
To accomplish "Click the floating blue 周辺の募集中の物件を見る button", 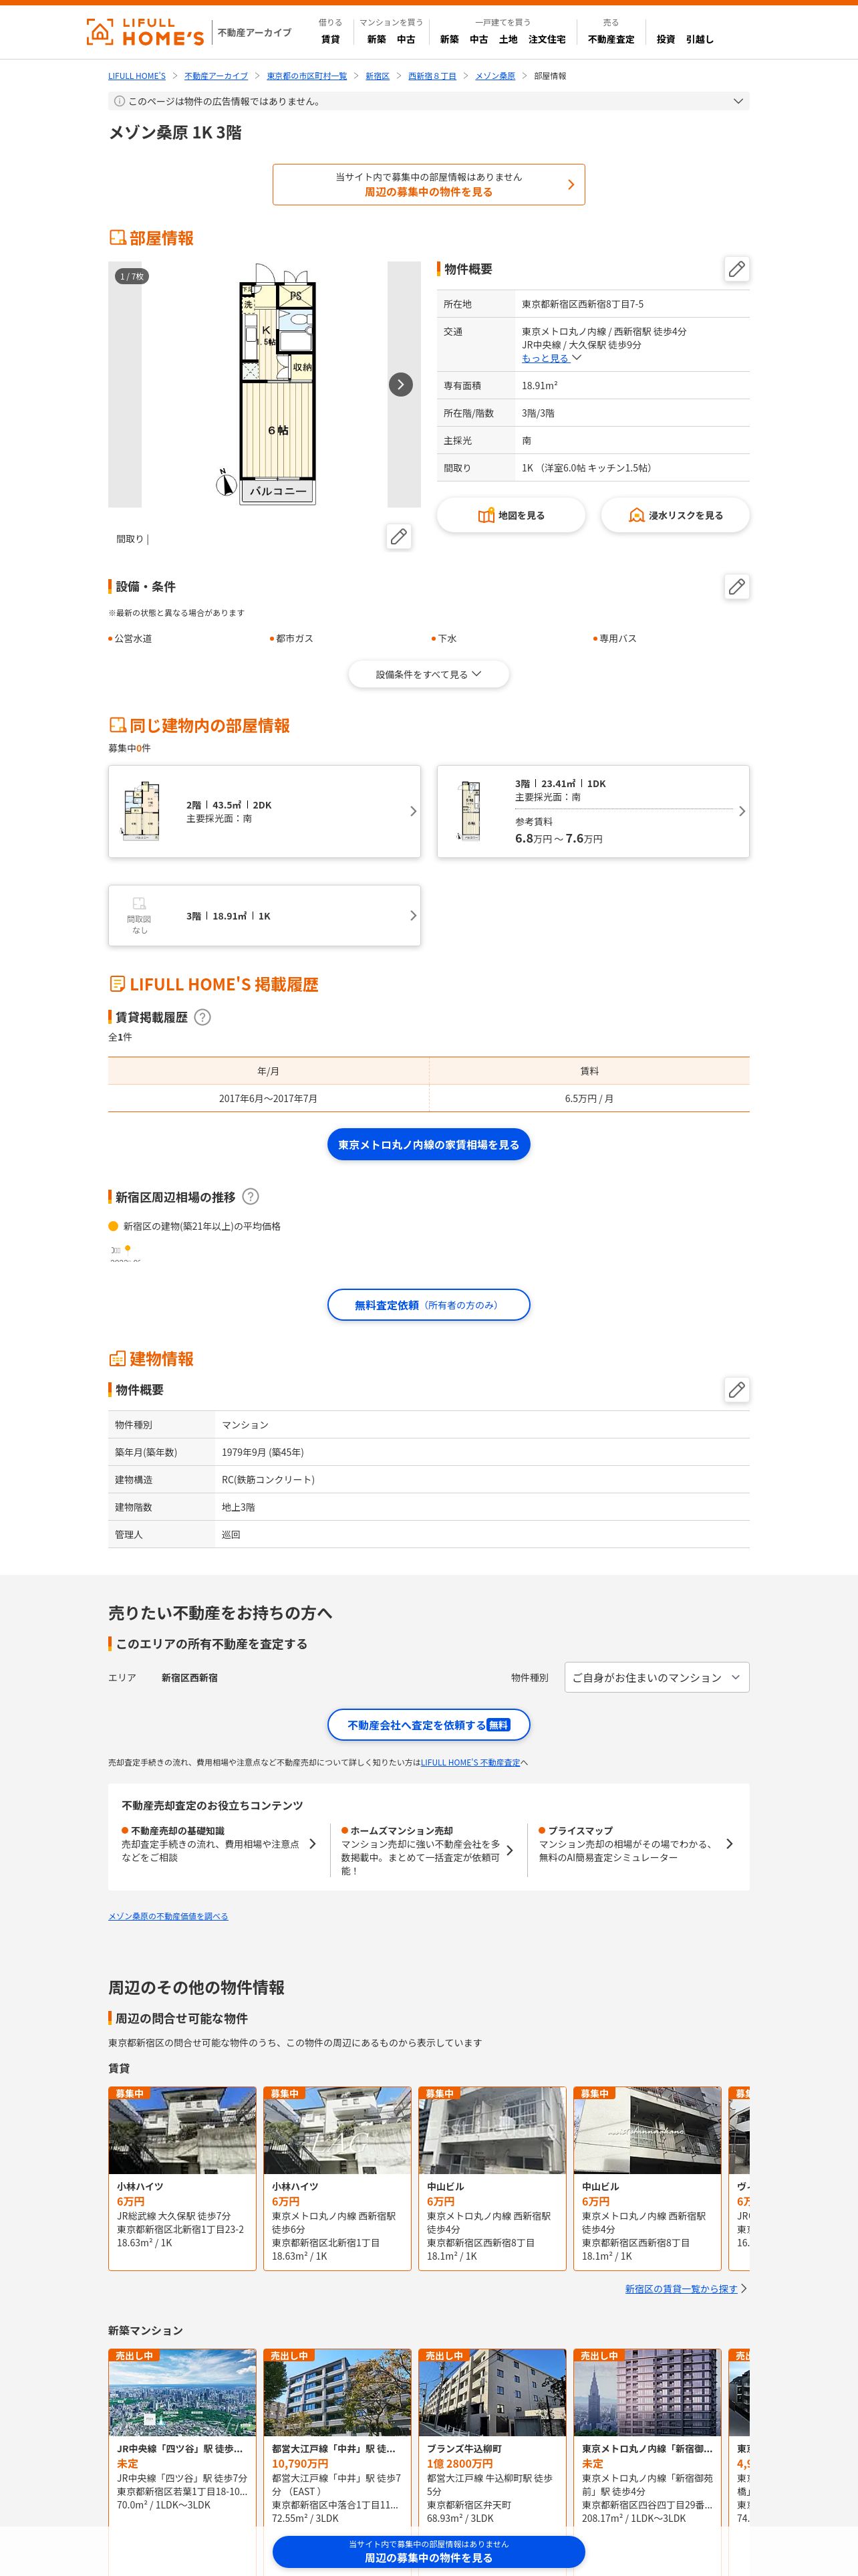I will (428, 2551).
